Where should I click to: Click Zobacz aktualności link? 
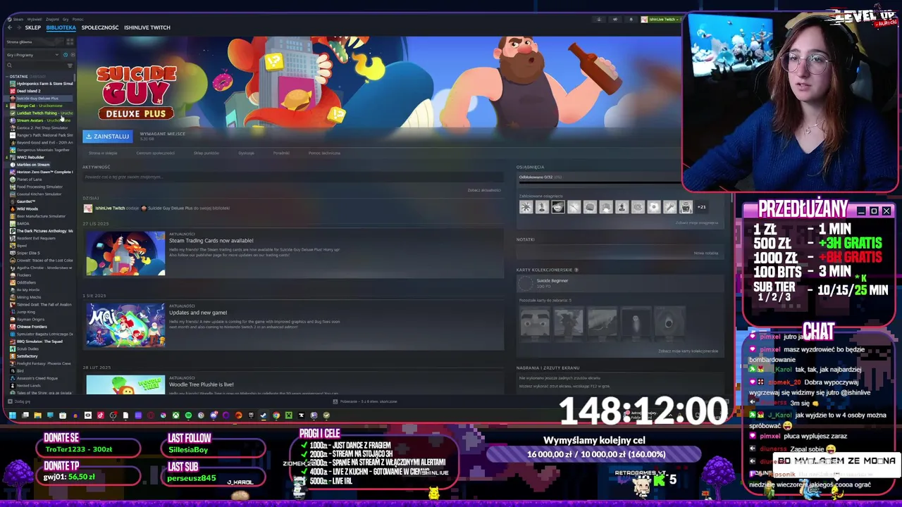click(x=484, y=190)
